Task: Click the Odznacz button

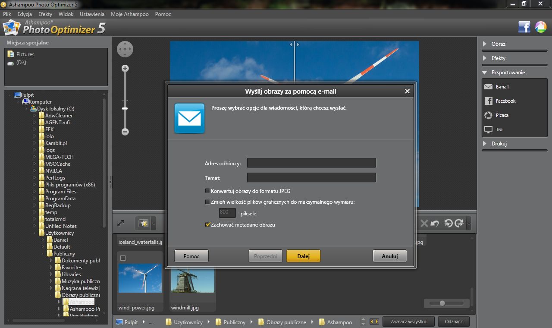Action: (454, 322)
